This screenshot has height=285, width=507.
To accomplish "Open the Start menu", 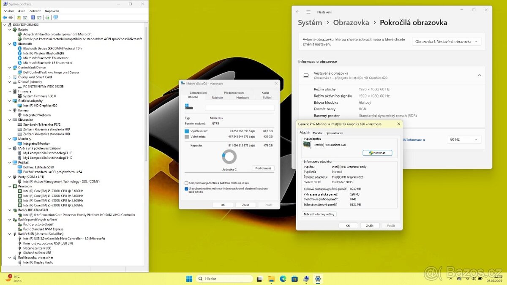I will [x=189, y=279].
